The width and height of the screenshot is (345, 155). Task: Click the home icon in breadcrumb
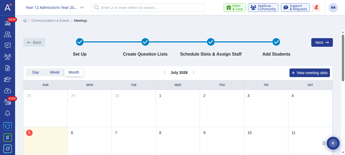(25, 21)
